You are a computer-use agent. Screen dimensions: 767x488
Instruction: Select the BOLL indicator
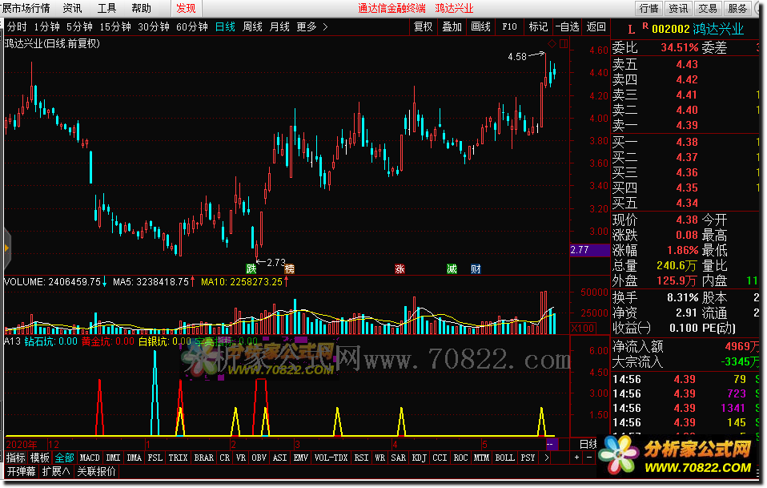pos(504,458)
